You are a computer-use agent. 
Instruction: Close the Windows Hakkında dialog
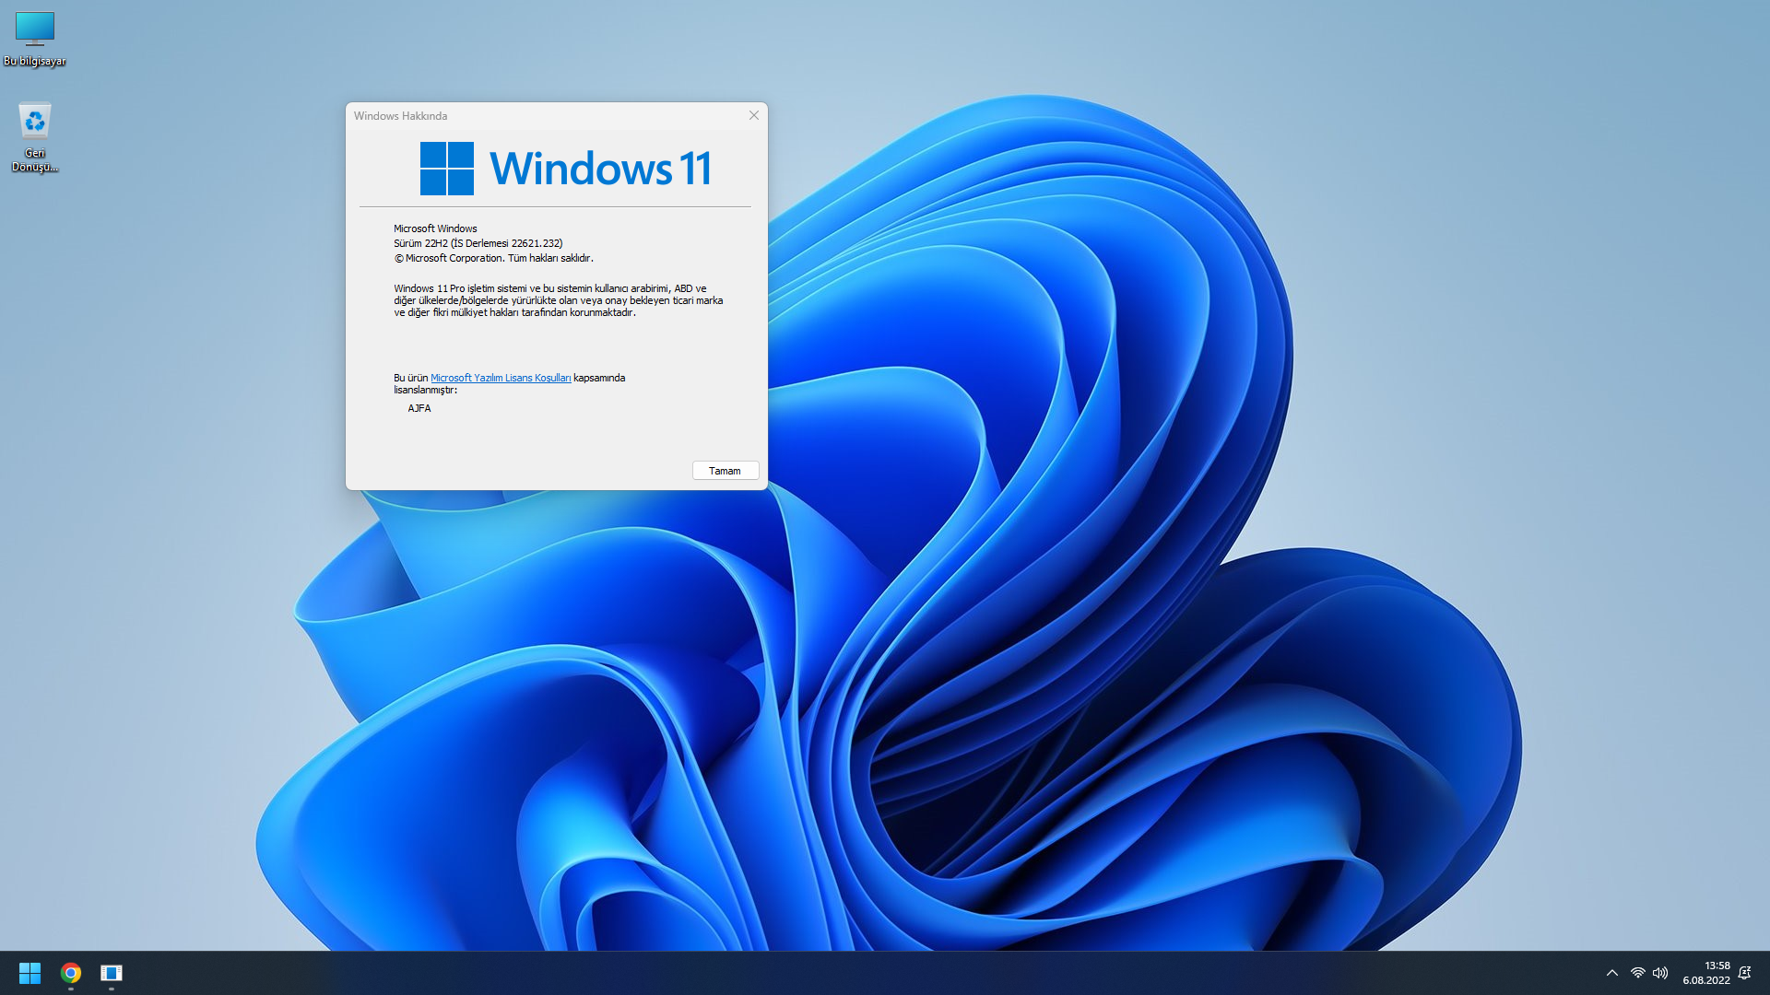[754, 115]
